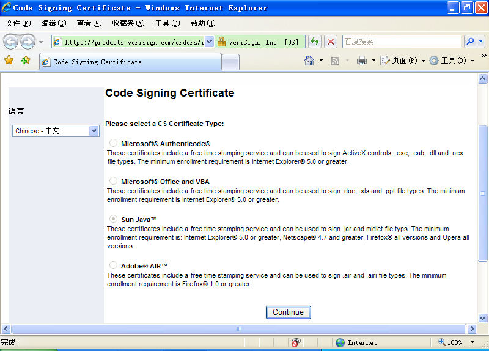Click 'Please select a CS Certificate Type:' text
Image resolution: width=489 pixels, height=351 pixels.
[164, 124]
